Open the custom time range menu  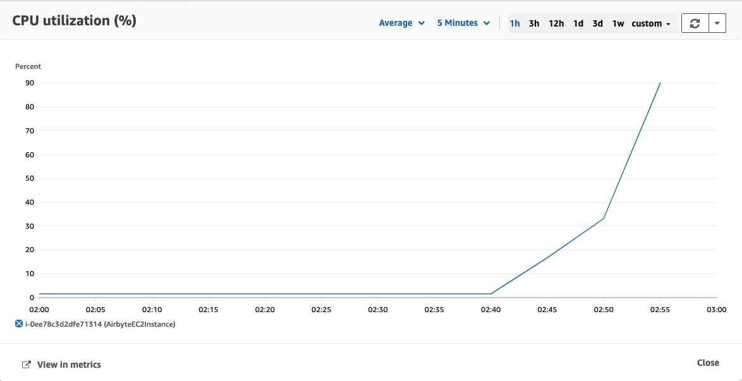click(x=650, y=23)
